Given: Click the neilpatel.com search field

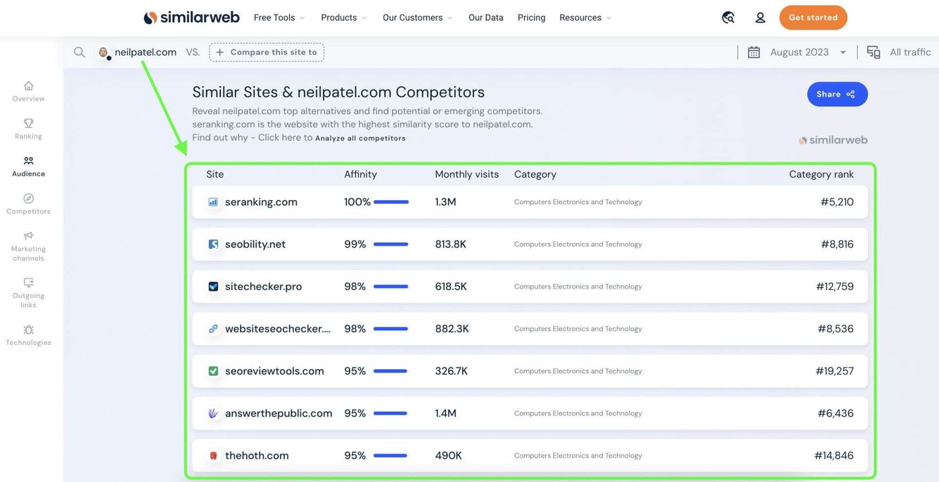Looking at the screenshot, I should [x=146, y=52].
